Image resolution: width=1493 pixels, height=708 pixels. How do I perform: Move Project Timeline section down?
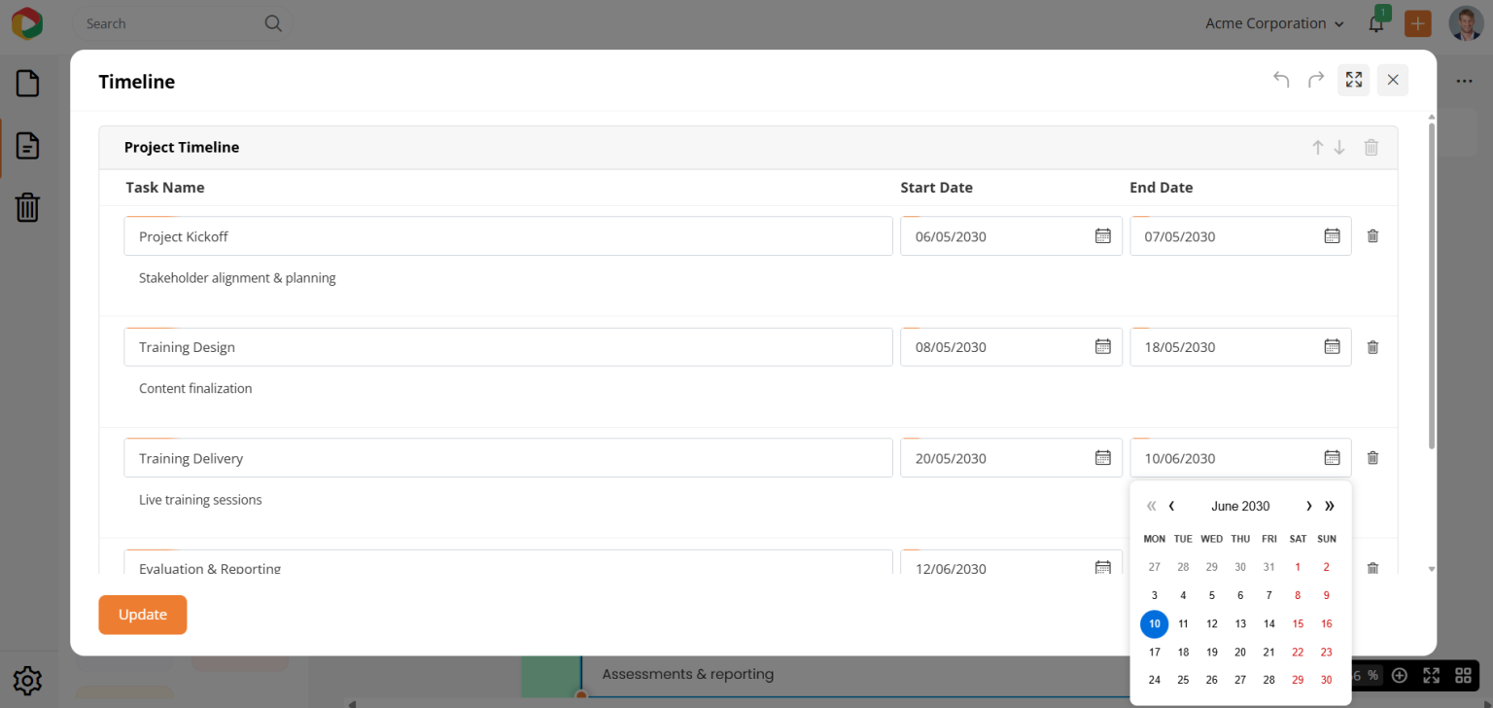tap(1339, 148)
